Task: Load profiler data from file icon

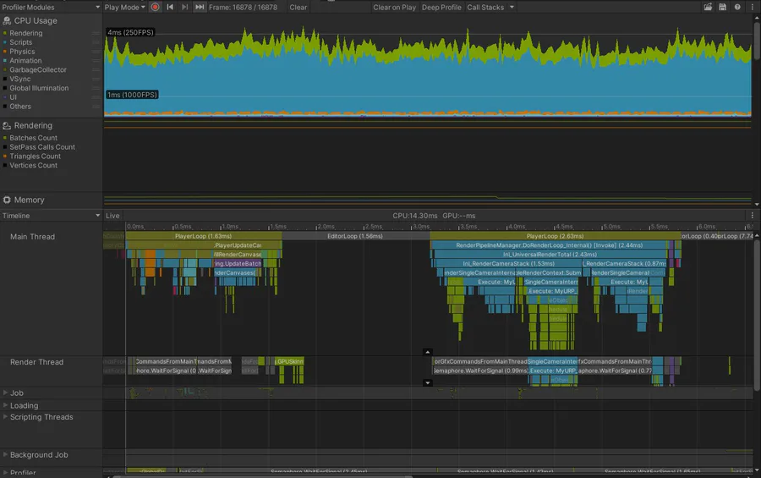Action: [708, 8]
